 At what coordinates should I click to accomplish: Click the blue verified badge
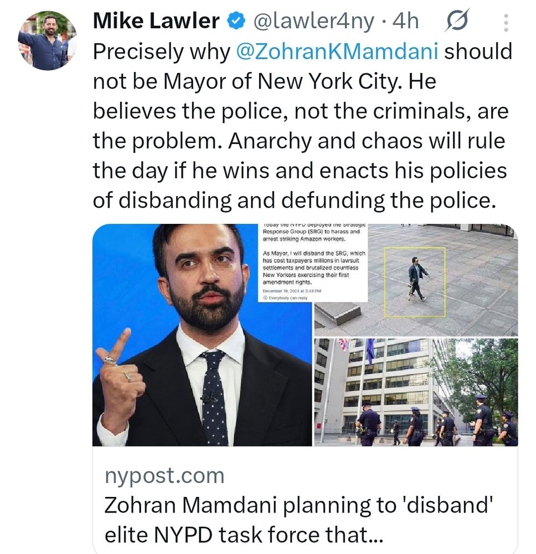(236, 21)
